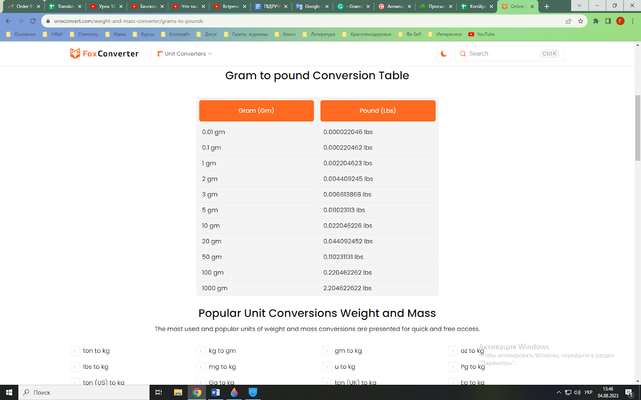Share this page icon in address bar

point(568,21)
